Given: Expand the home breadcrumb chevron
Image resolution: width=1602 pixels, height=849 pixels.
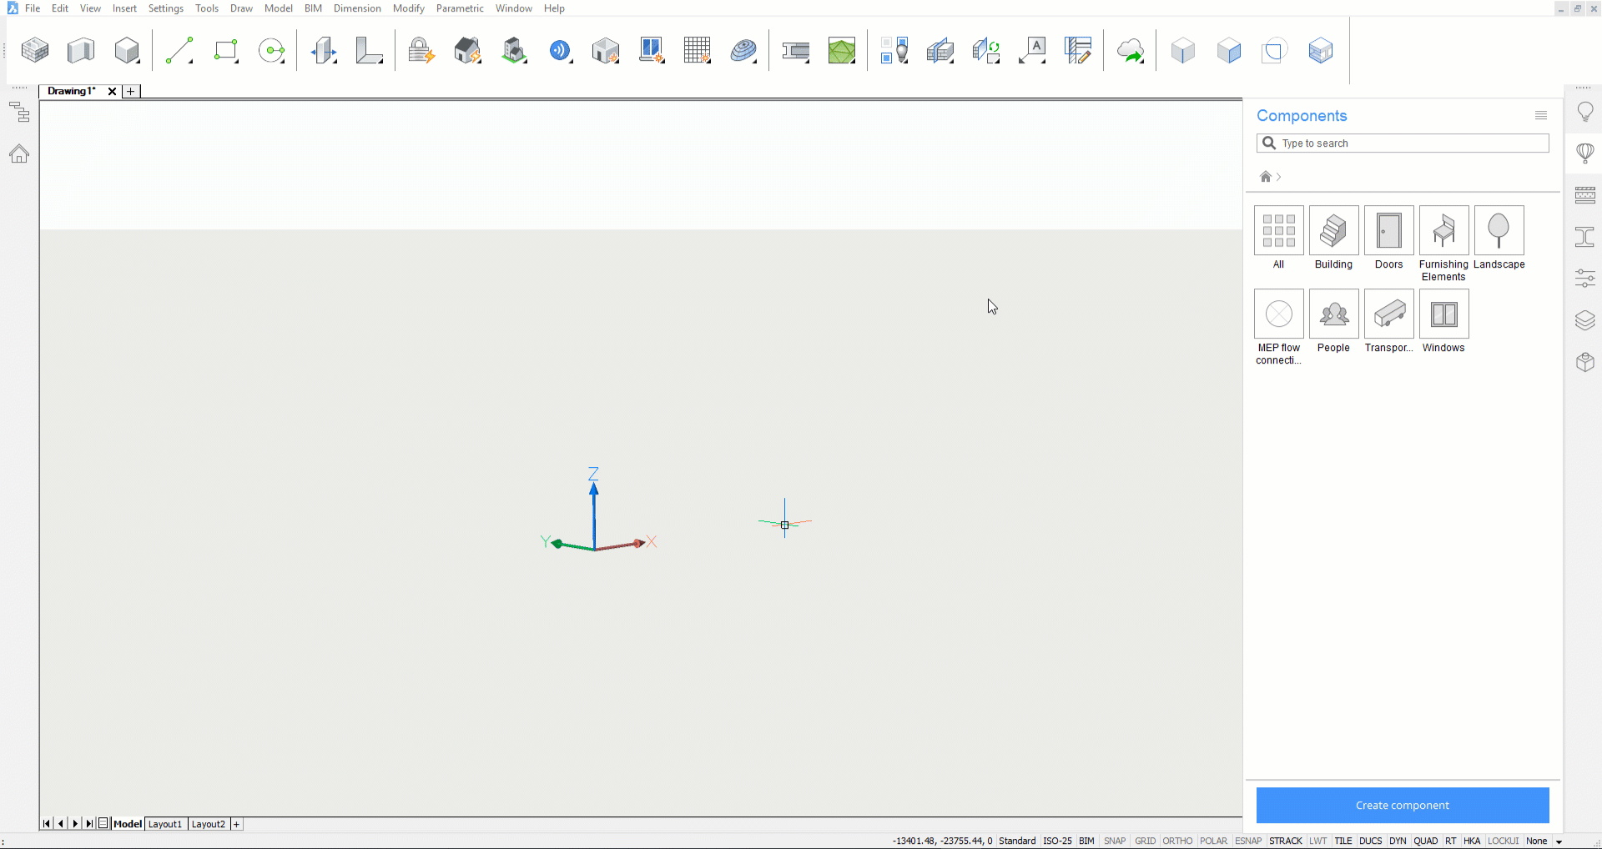Looking at the screenshot, I should (1278, 177).
